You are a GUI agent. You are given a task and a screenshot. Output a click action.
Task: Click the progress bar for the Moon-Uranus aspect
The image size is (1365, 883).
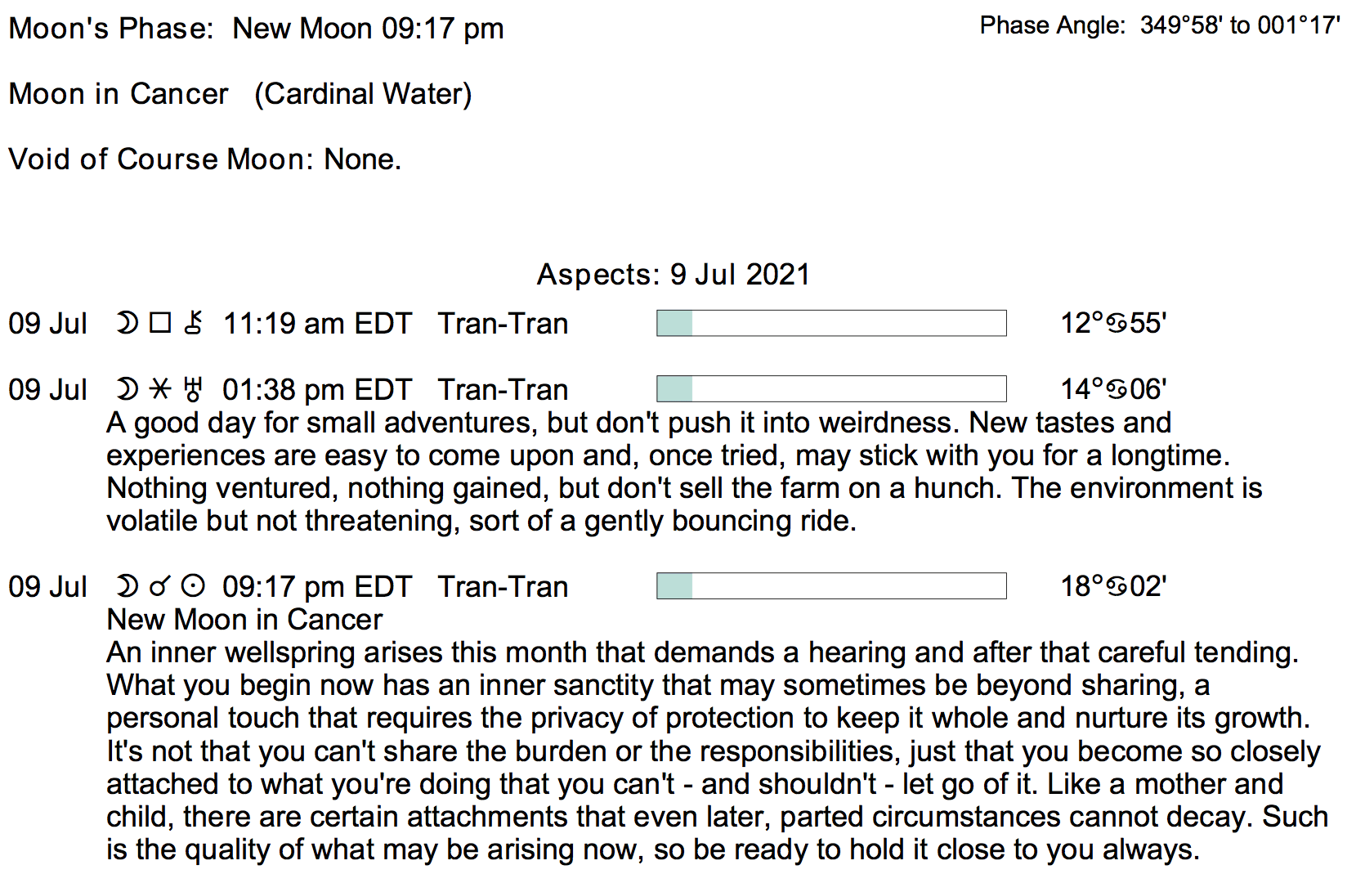coord(831,389)
